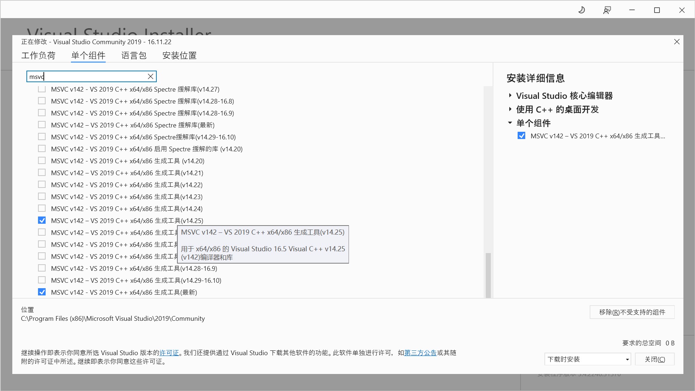This screenshot has height=391, width=695.
Task: Uncheck the build tools (最新) checkbox
Action: 42,292
